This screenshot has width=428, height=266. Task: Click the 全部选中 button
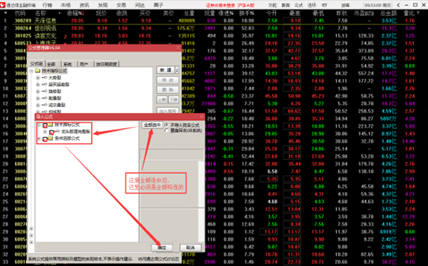click(x=152, y=125)
